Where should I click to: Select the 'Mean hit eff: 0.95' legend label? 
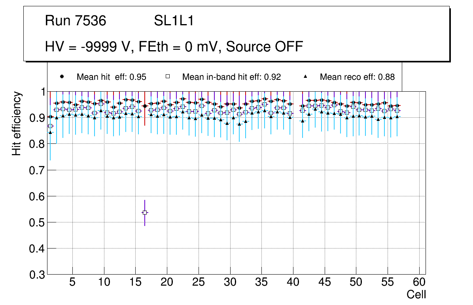pyautogui.click(x=112, y=77)
